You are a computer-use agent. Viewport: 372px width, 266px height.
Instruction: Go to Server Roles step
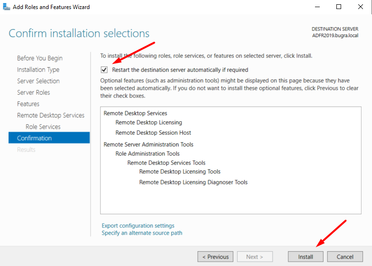pyautogui.click(x=33, y=92)
